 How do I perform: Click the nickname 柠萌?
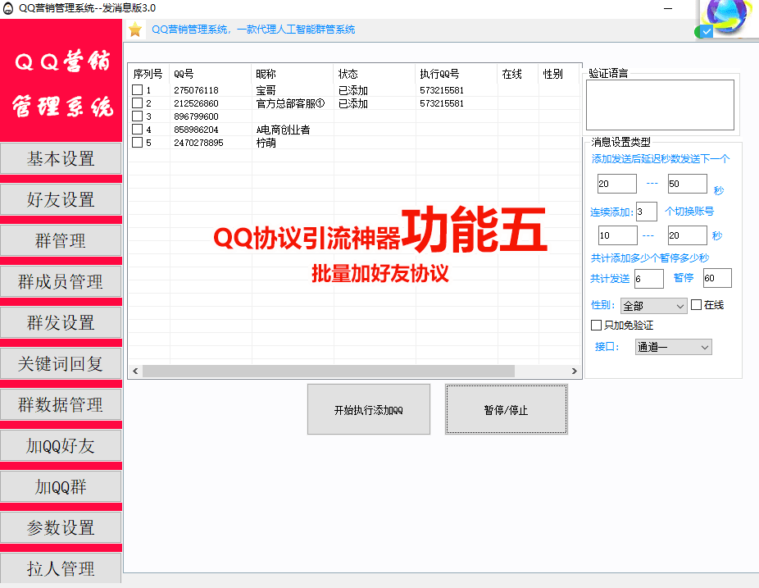click(266, 143)
